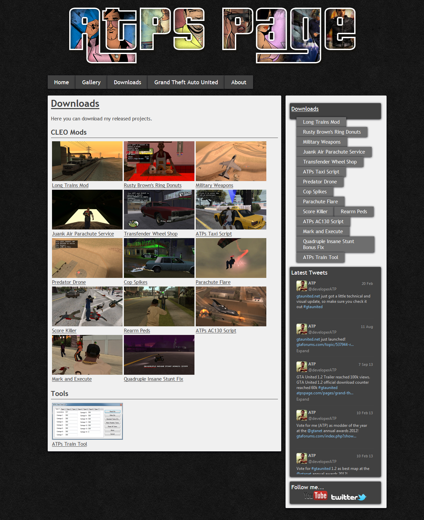Click the Downloads sidebar heading link
This screenshot has width=424, height=520.
pos(305,109)
